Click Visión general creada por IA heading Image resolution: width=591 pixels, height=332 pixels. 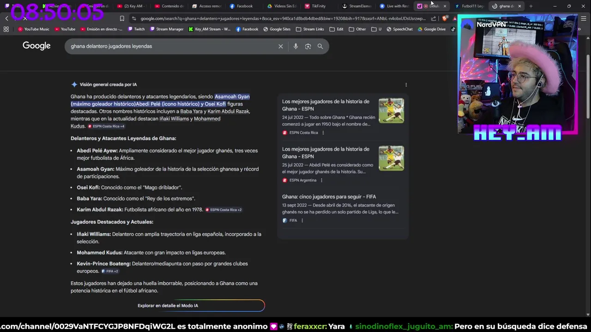point(108,85)
